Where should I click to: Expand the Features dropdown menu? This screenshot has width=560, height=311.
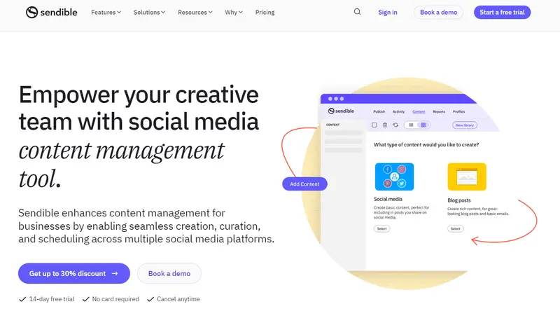[x=106, y=12]
